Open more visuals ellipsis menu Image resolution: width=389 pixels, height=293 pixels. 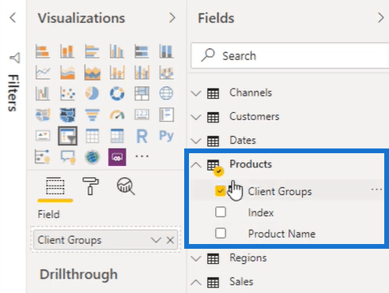click(142, 156)
